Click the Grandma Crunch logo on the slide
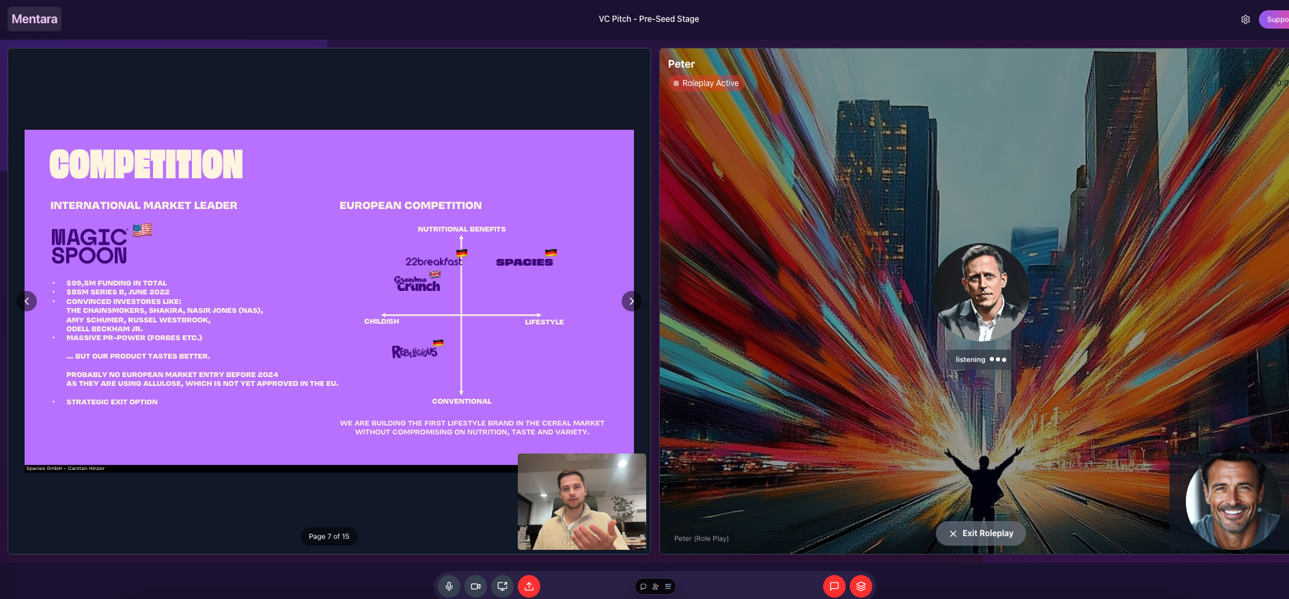The image size is (1289, 599). [x=417, y=283]
